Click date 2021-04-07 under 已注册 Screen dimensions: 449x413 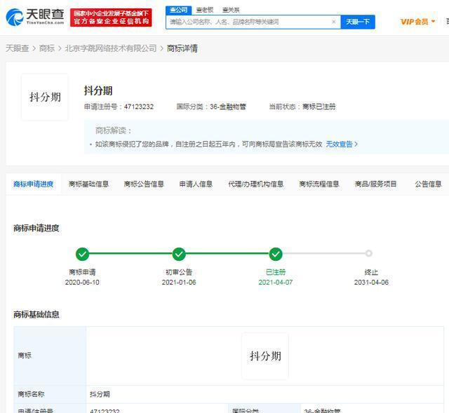(276, 282)
